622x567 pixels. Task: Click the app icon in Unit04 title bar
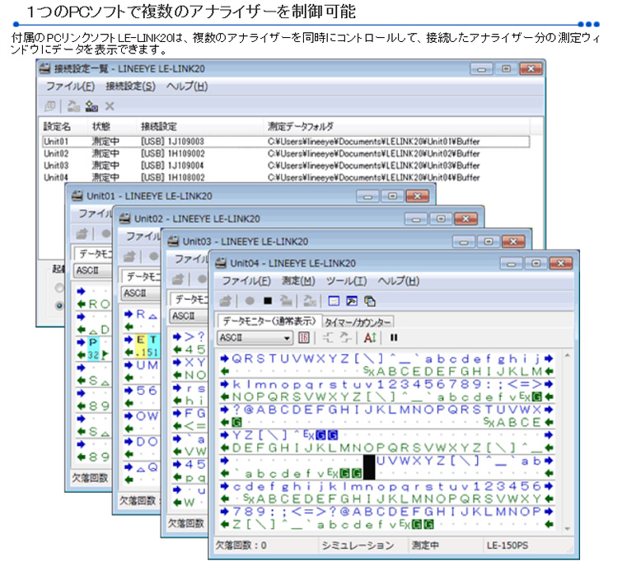221,263
